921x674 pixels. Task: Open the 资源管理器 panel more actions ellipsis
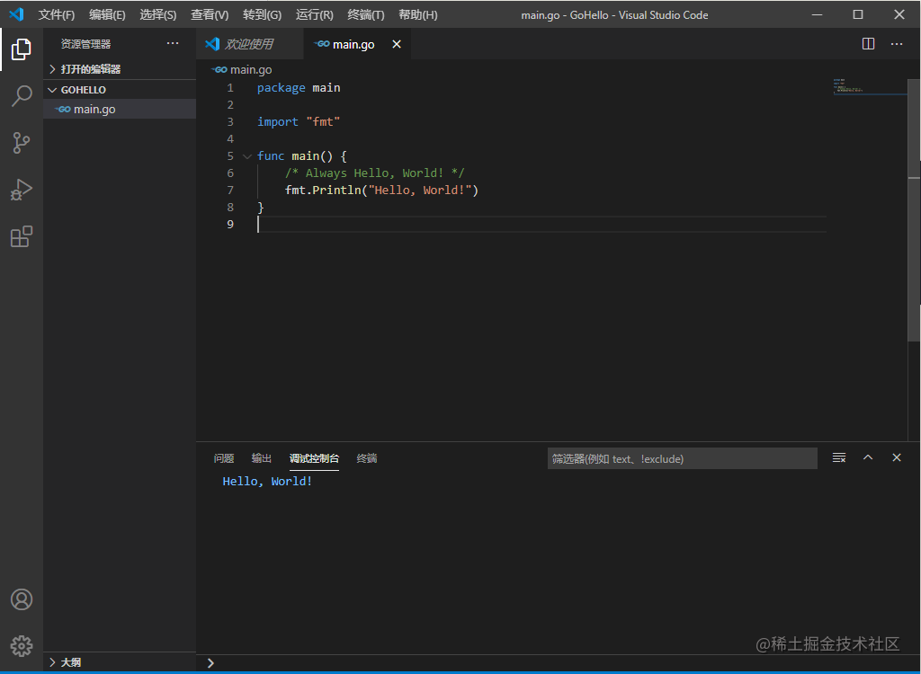coord(173,43)
